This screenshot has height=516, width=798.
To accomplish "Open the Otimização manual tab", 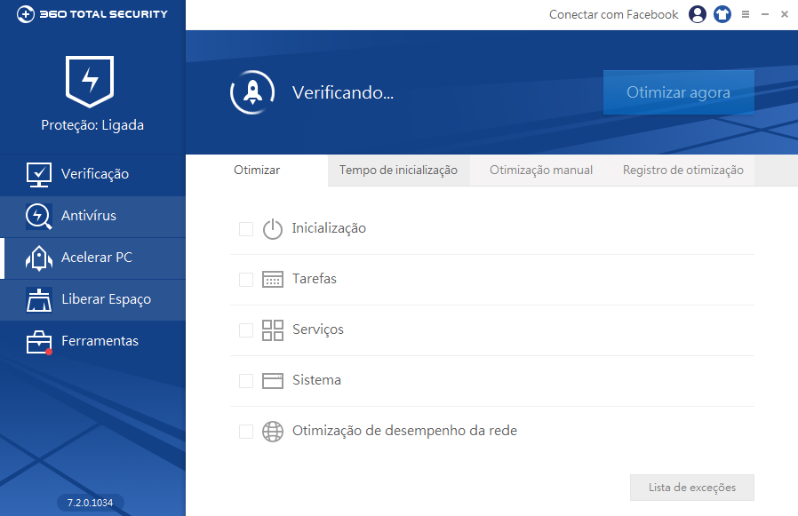I will tap(540, 170).
